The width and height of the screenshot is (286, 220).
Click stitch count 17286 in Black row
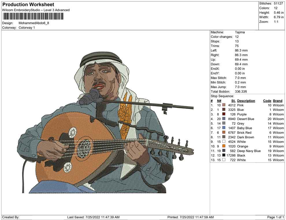[231, 155]
